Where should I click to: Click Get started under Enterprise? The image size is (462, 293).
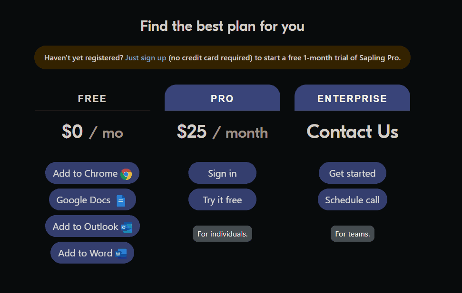pos(353,173)
